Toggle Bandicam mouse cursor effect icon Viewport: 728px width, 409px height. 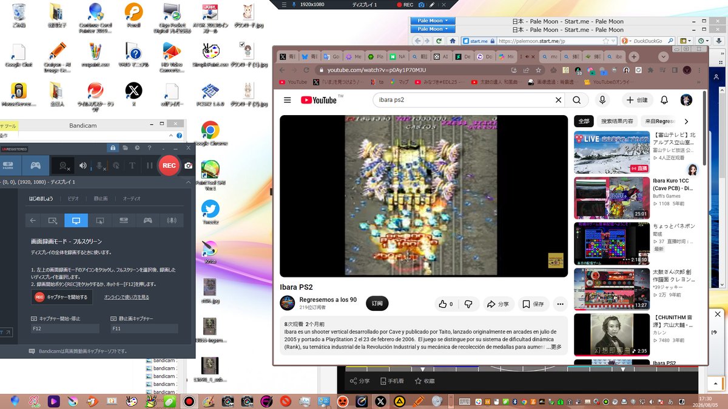click(116, 165)
